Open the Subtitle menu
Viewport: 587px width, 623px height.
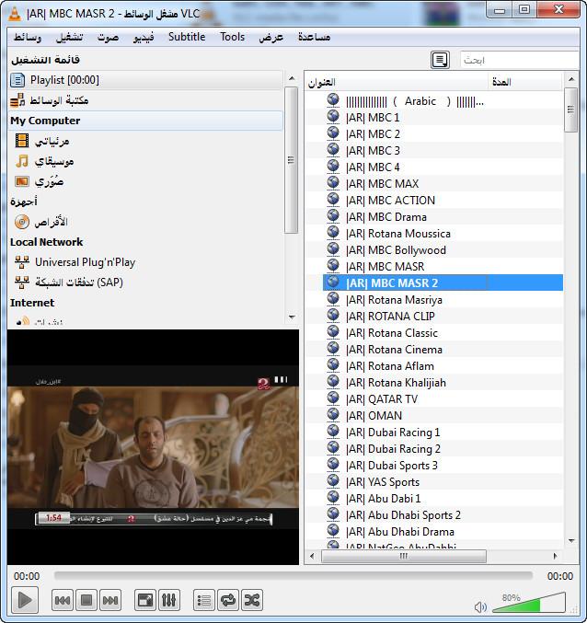[x=187, y=37]
